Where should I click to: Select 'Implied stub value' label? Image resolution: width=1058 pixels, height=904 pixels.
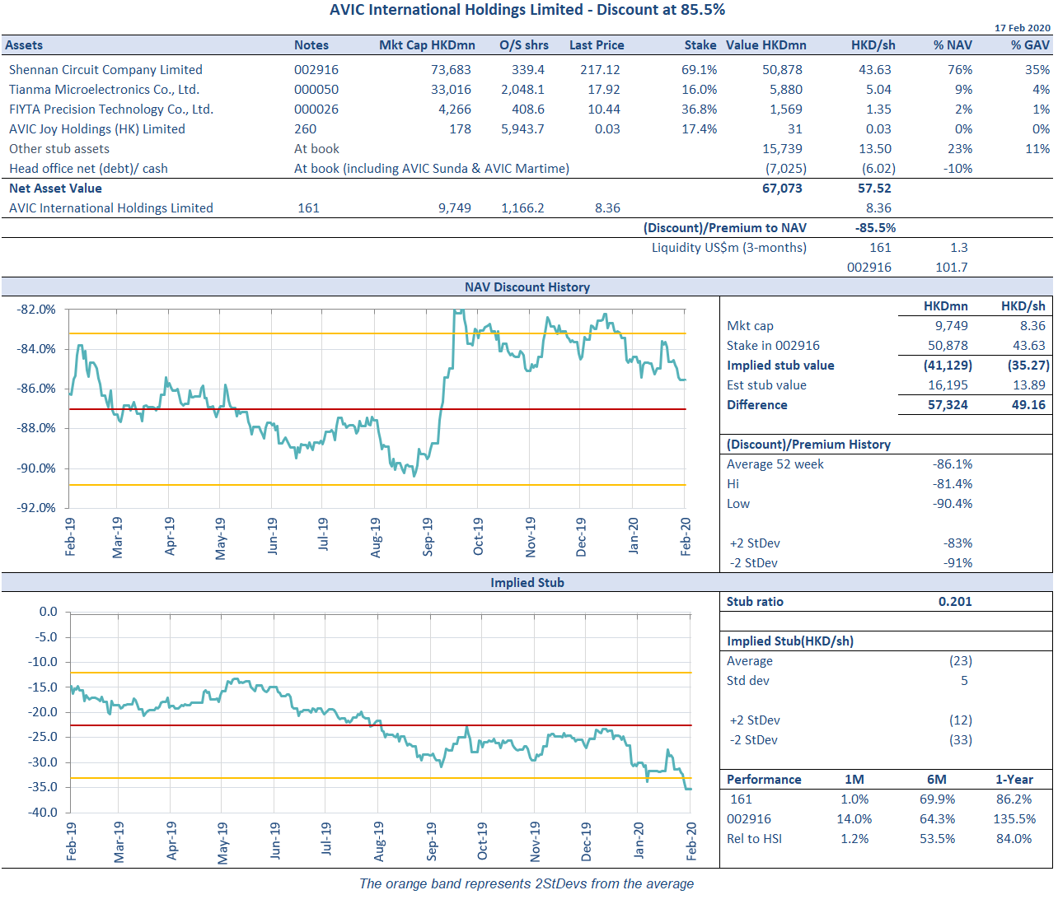click(x=780, y=366)
